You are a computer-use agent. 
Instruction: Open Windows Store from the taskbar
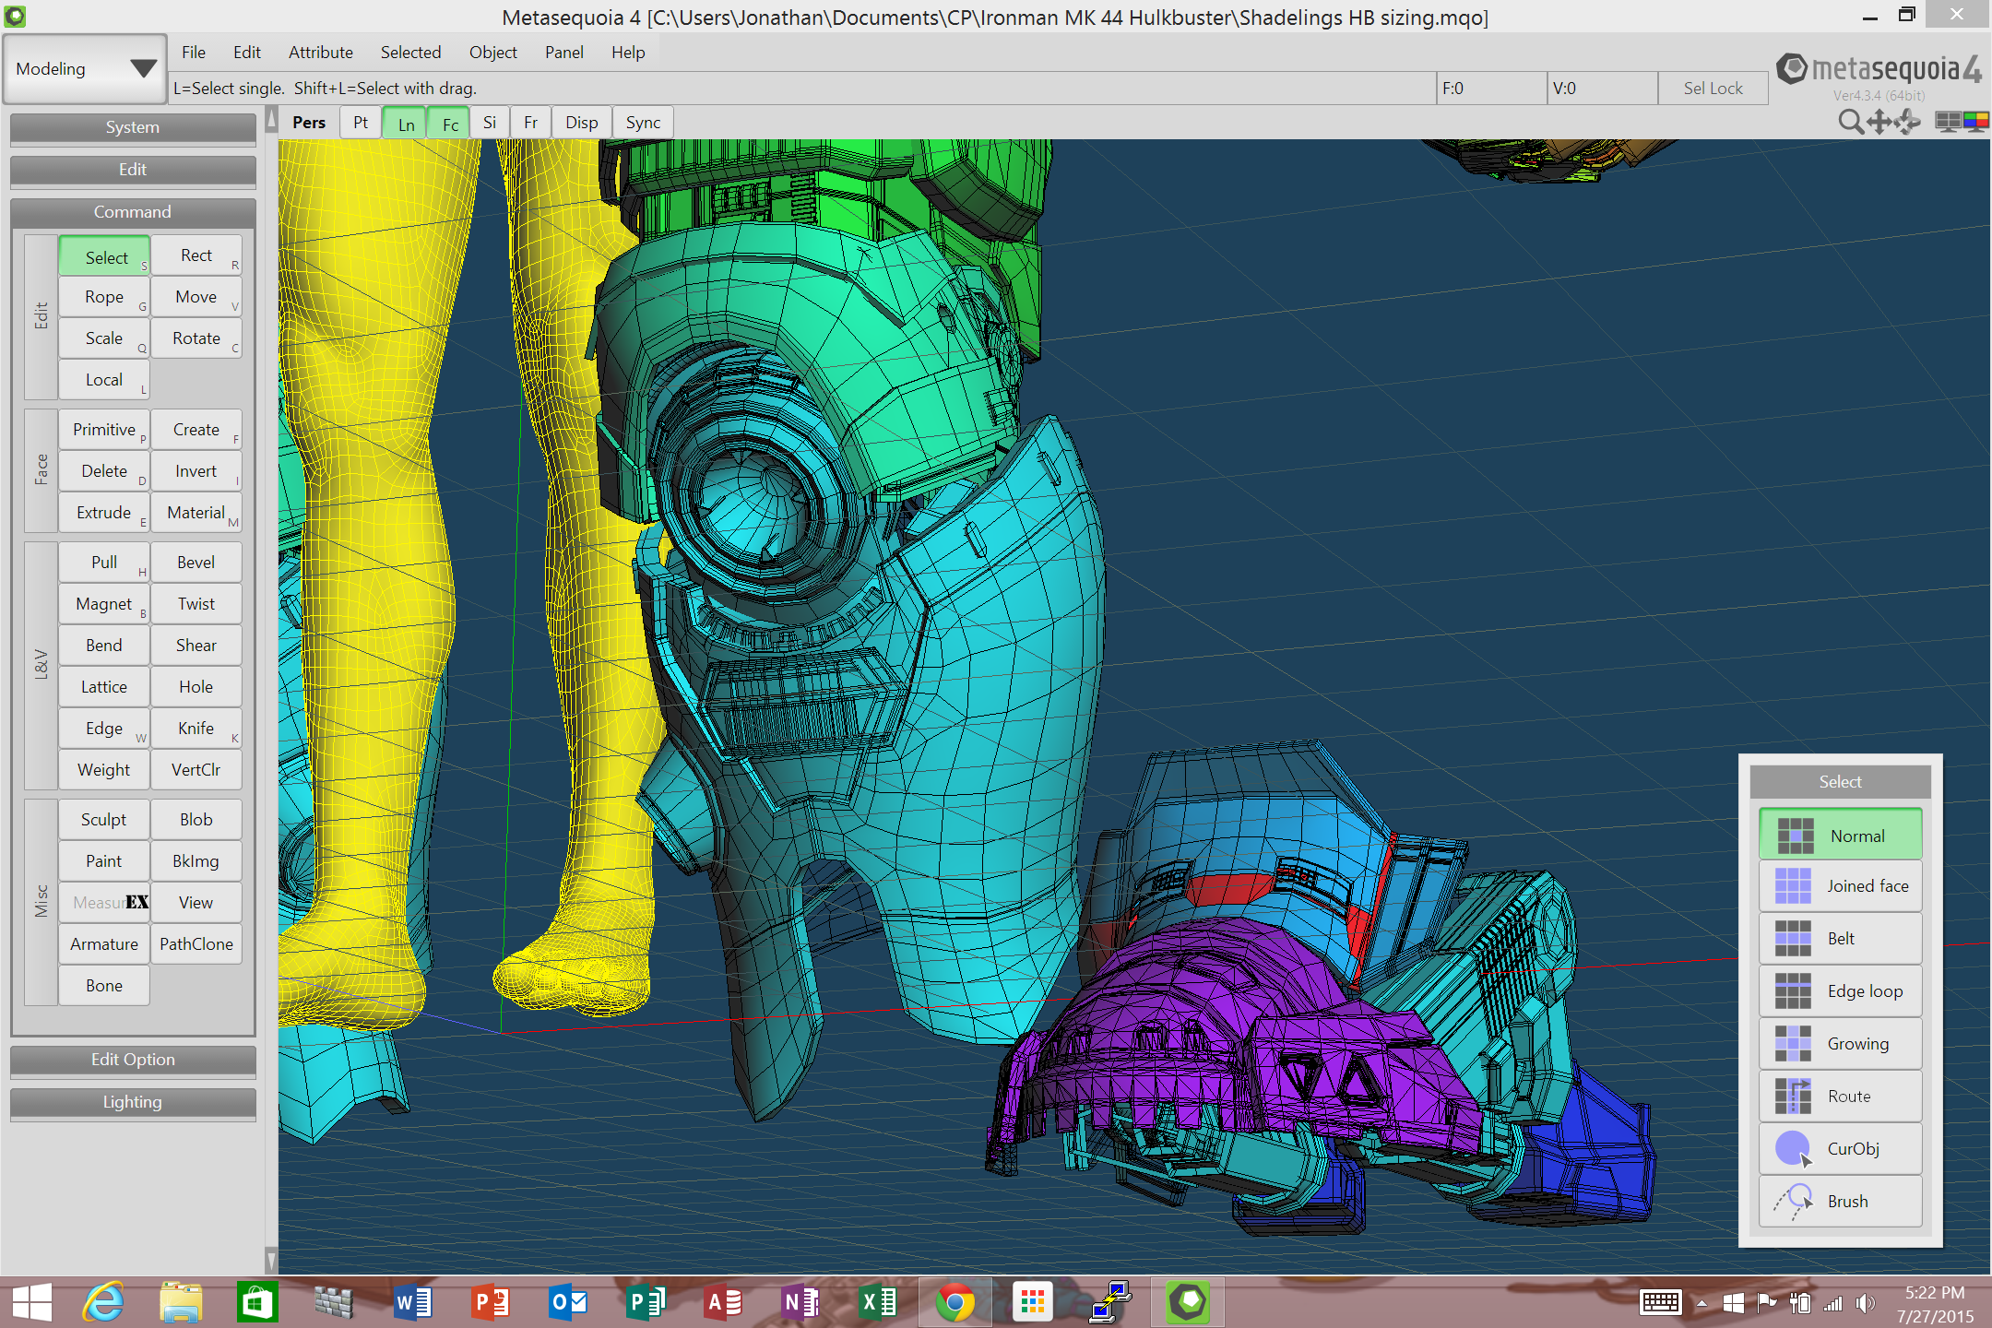tap(257, 1302)
